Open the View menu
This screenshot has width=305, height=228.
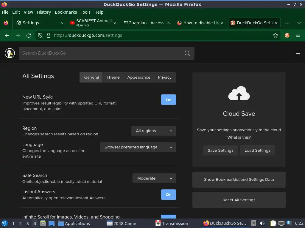(x=28, y=12)
